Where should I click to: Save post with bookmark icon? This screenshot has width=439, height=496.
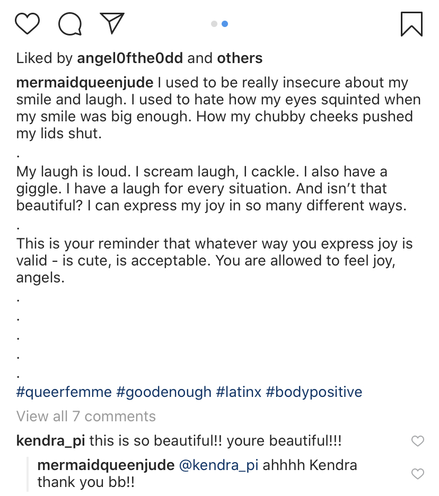(411, 24)
